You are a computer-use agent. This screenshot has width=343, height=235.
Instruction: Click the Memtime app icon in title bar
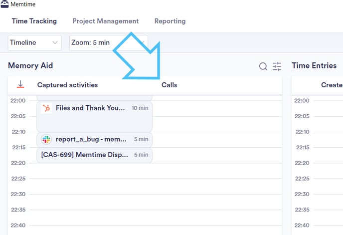(x=4, y=4)
